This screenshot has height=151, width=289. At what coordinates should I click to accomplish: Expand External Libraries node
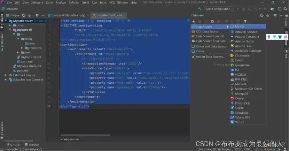pos(6,75)
